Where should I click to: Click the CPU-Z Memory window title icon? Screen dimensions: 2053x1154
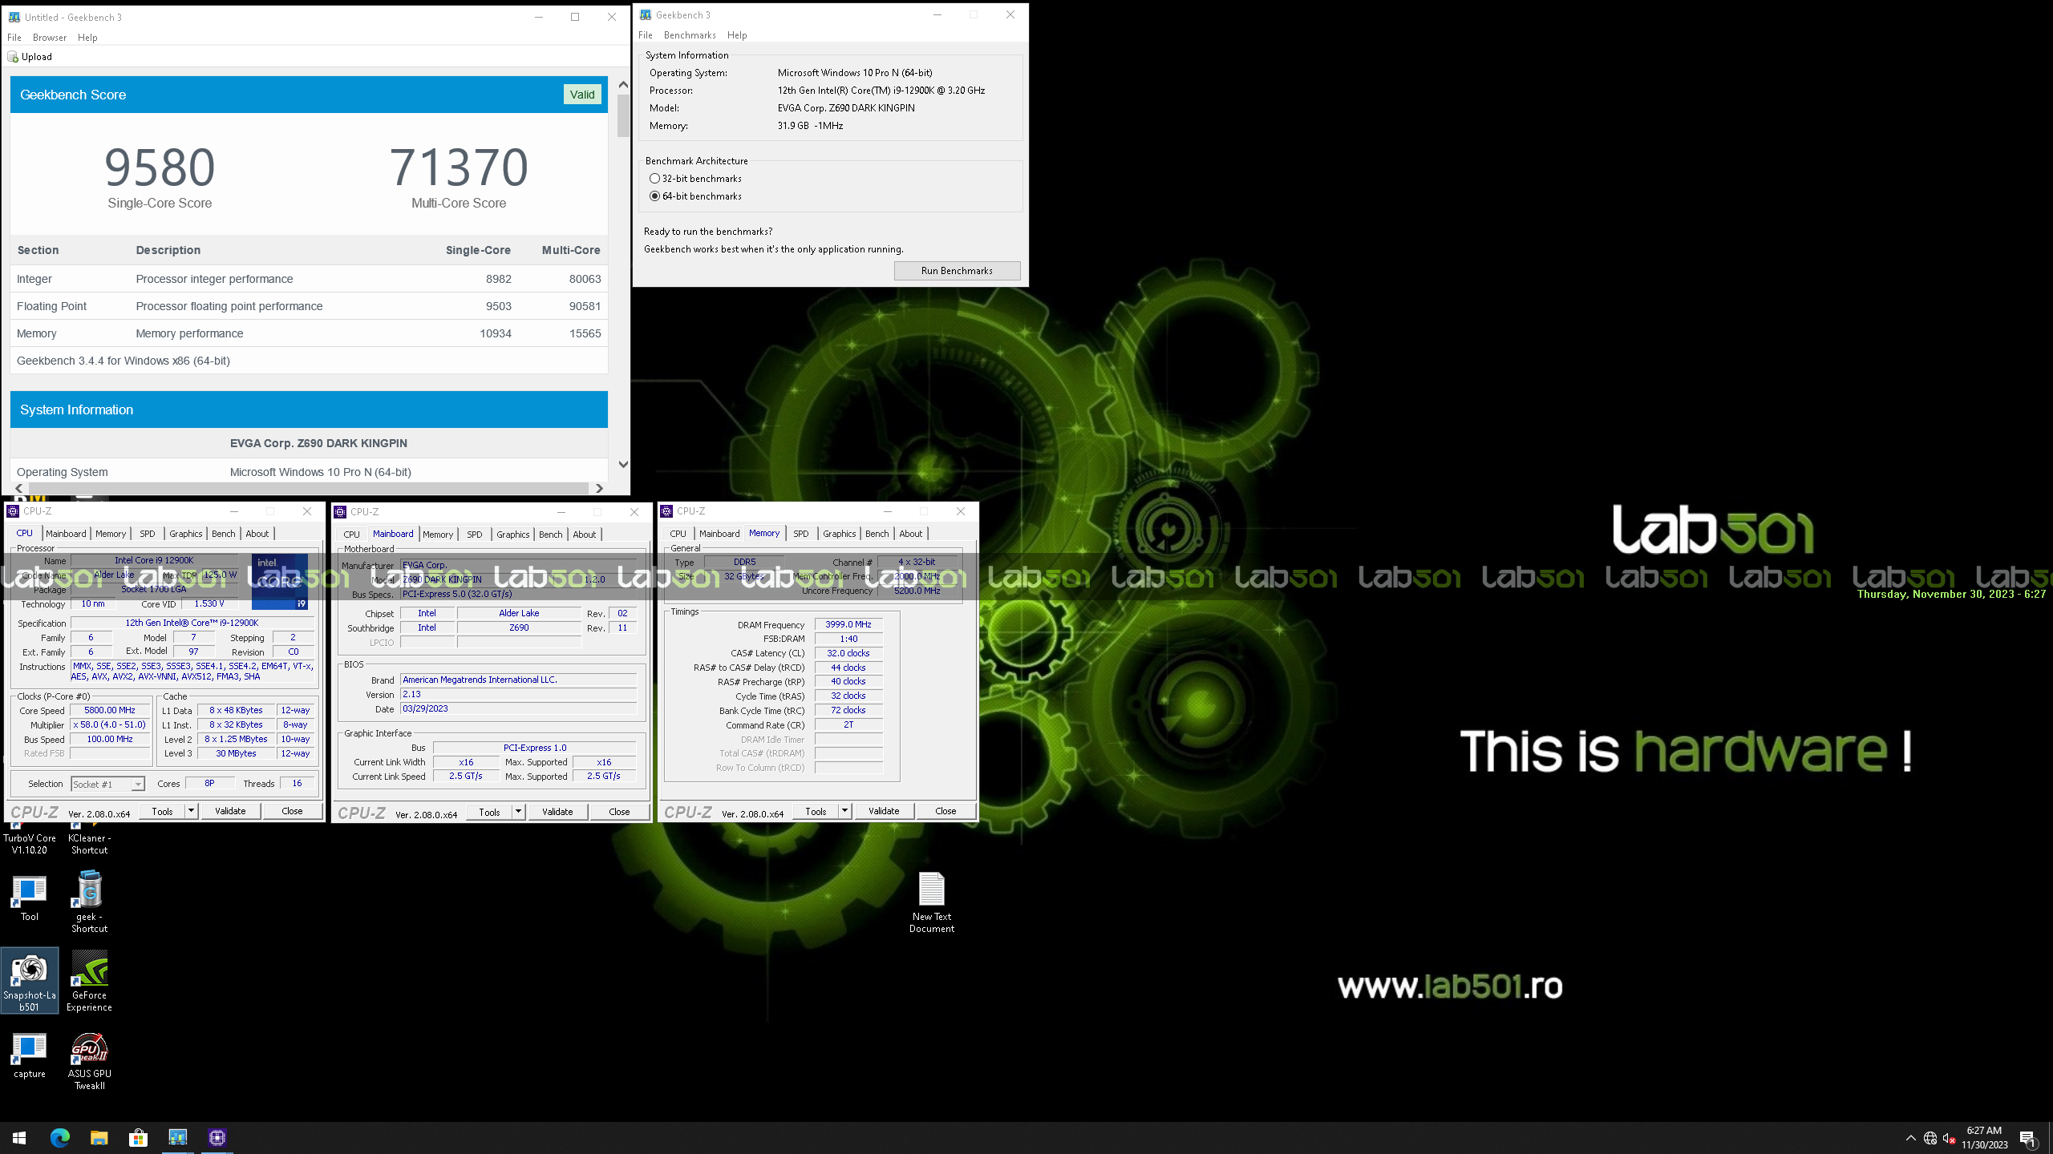pyautogui.click(x=666, y=511)
